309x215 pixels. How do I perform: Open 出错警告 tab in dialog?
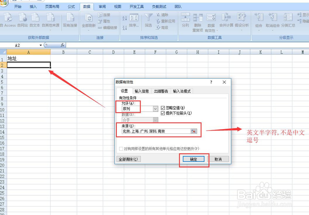coord(161,91)
